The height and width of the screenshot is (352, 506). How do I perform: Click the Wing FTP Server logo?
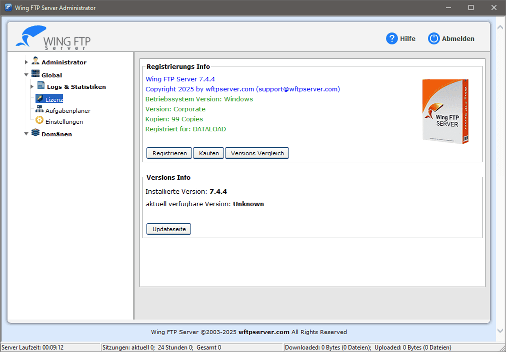[53, 38]
